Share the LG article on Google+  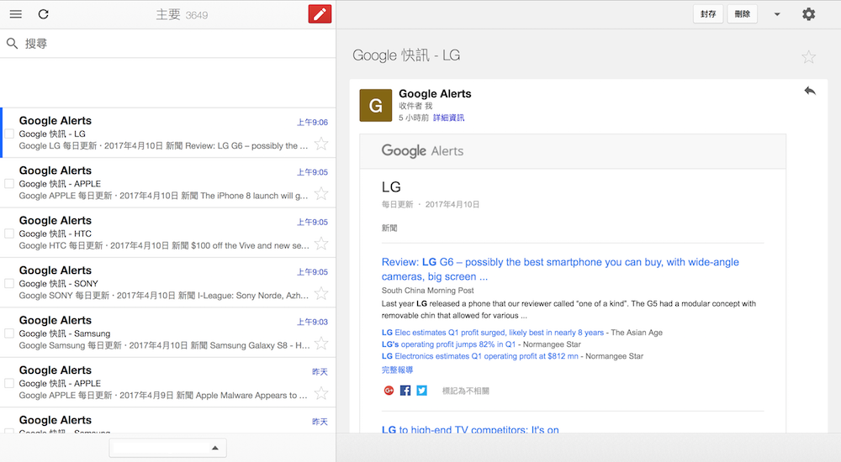click(x=389, y=391)
